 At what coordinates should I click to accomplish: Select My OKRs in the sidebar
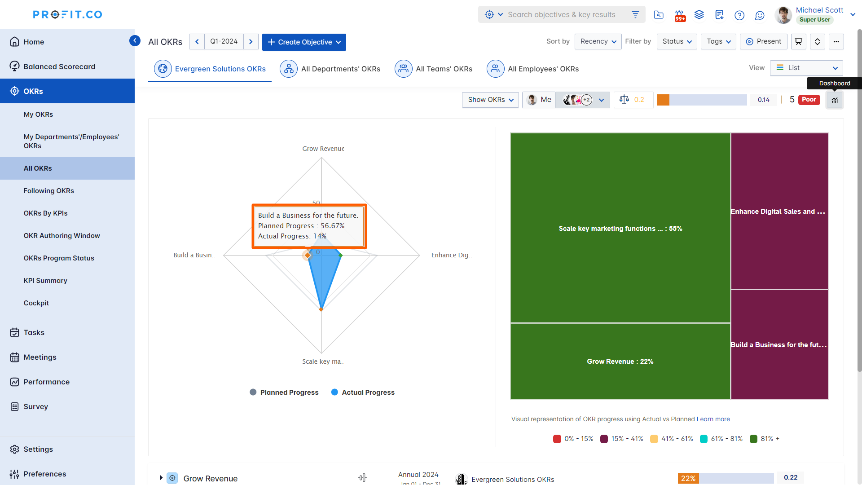pos(38,115)
